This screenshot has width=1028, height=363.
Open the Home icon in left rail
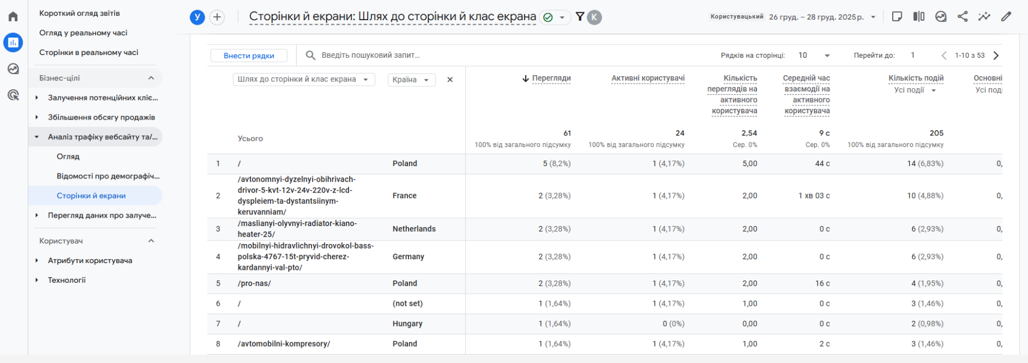click(13, 16)
